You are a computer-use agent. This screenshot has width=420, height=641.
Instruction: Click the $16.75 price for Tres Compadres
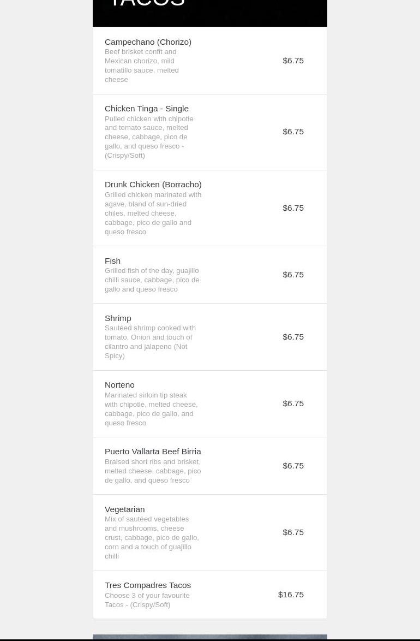291,595
